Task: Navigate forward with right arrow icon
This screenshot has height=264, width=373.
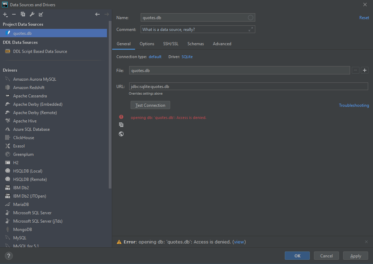Action: 107,14
